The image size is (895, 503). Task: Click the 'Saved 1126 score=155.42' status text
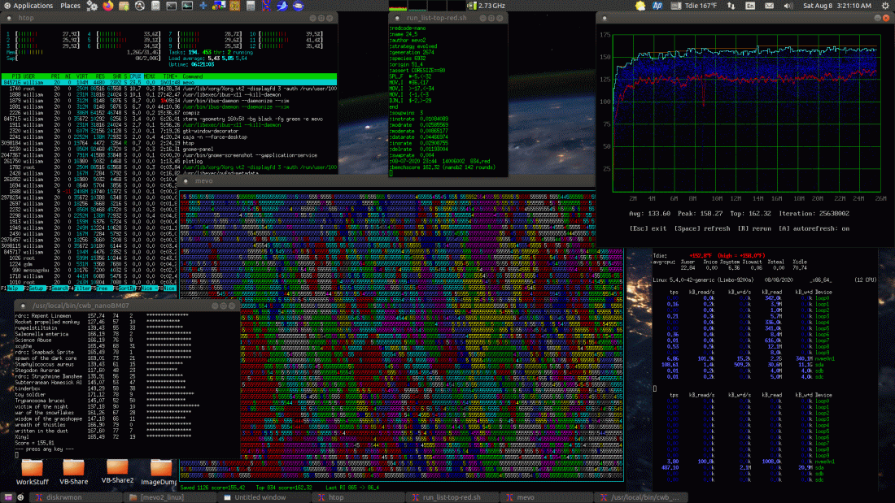[213, 488]
